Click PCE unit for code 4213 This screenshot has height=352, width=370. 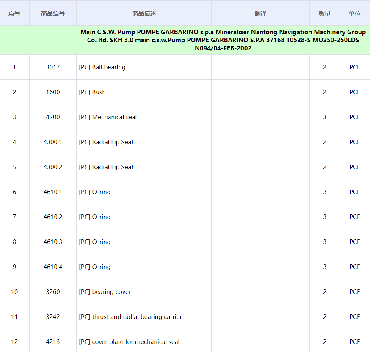355,342
